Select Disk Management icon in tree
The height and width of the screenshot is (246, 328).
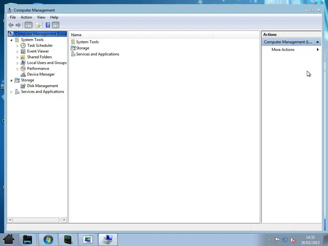[x=23, y=86]
